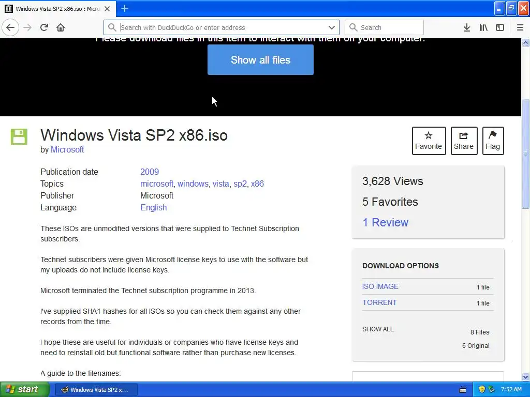
Task: Open the Windows start menu
Action: click(25, 390)
